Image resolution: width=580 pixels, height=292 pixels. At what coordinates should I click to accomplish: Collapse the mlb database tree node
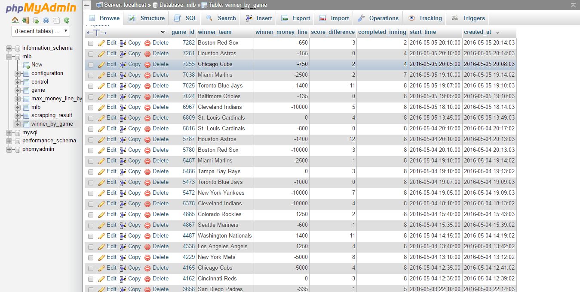pyautogui.click(x=9, y=57)
